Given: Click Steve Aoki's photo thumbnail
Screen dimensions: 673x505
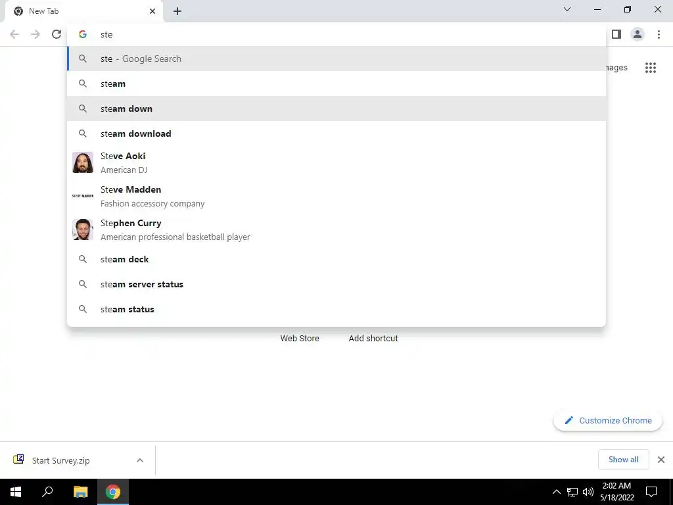Looking at the screenshot, I should [83, 162].
